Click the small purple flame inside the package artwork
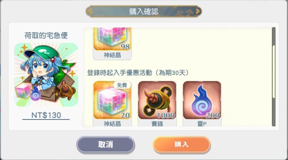The height and width of the screenshot is (160, 288). pos(35,93)
